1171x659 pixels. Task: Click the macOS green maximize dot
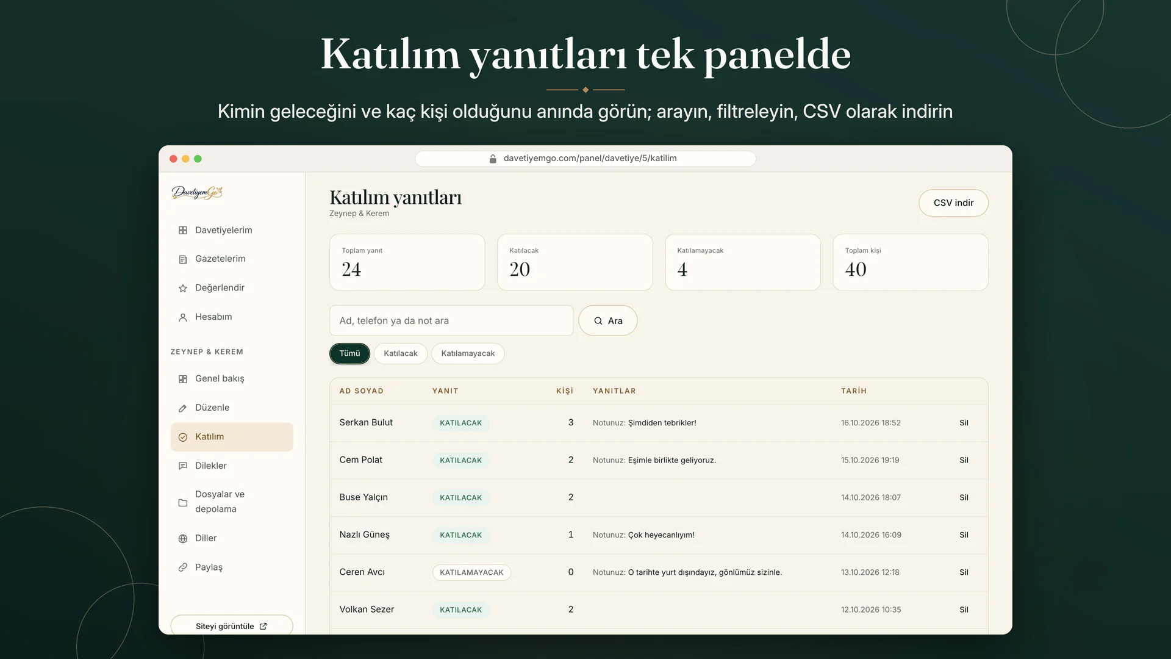point(198,159)
